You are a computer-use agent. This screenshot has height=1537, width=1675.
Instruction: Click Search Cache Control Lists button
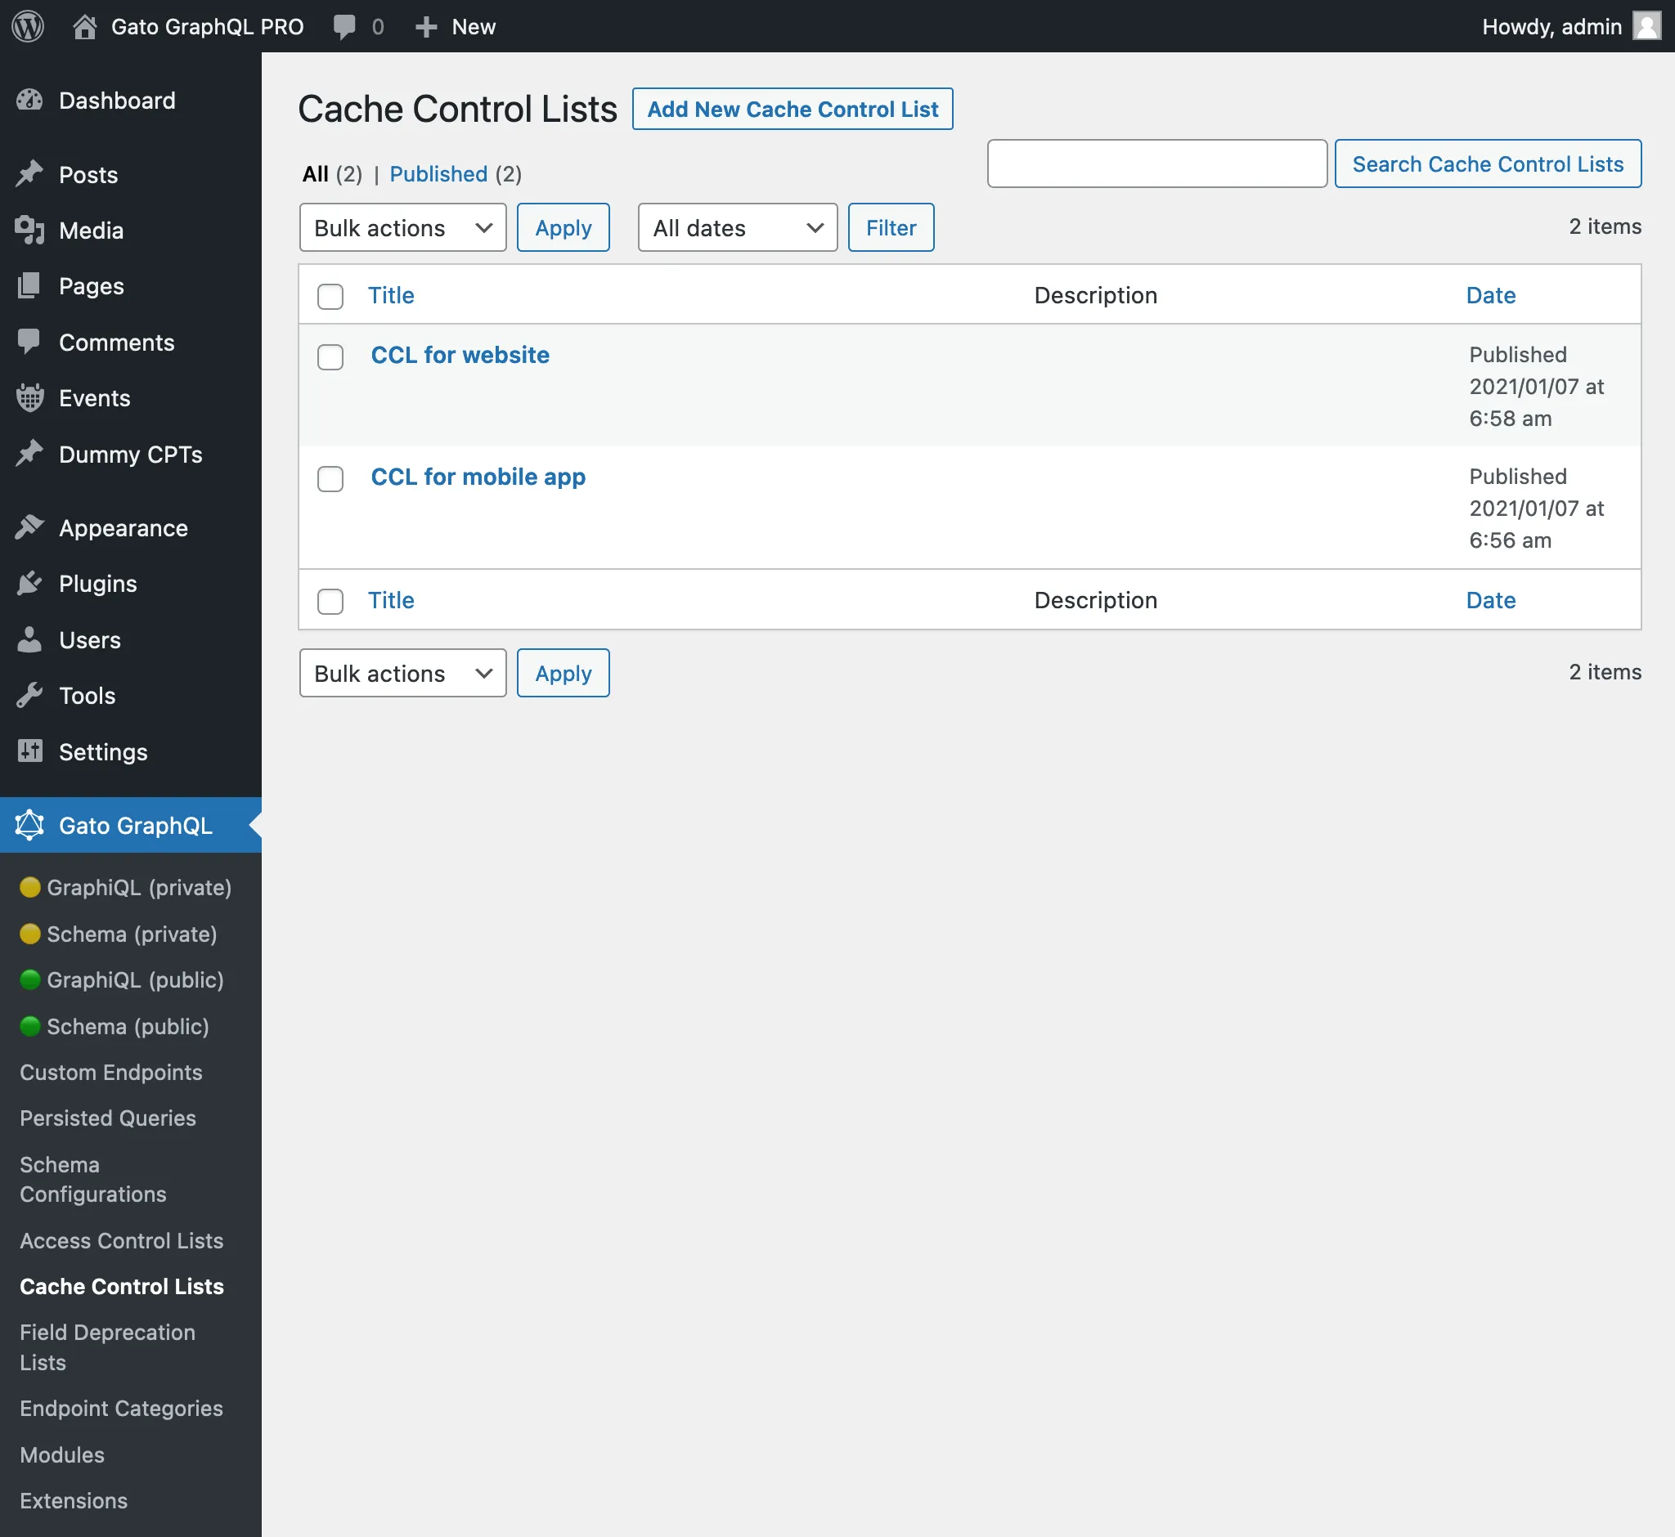[x=1488, y=163]
